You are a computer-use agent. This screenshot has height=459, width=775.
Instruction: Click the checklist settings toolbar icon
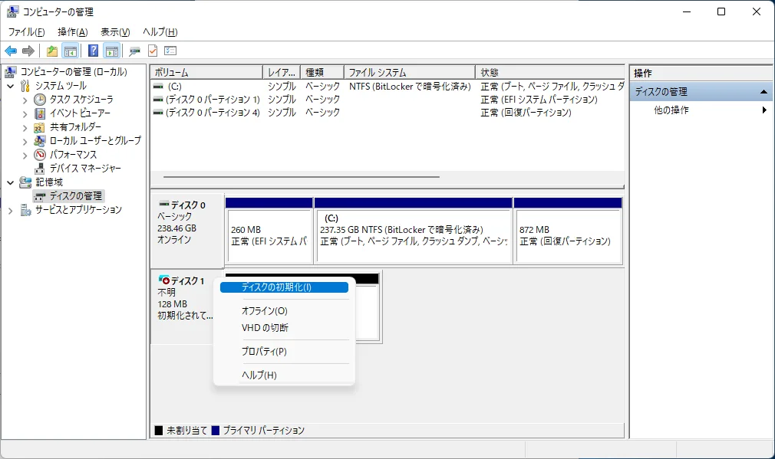pos(170,51)
